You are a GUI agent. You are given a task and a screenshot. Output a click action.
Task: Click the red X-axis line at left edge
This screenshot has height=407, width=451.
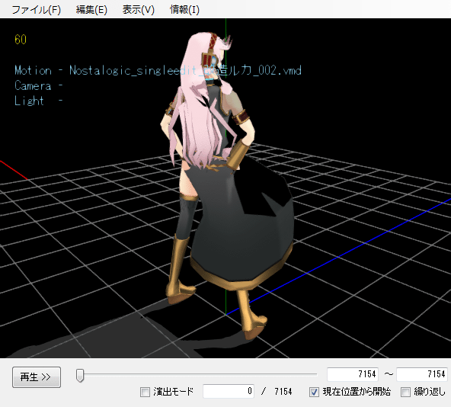(x=14, y=170)
